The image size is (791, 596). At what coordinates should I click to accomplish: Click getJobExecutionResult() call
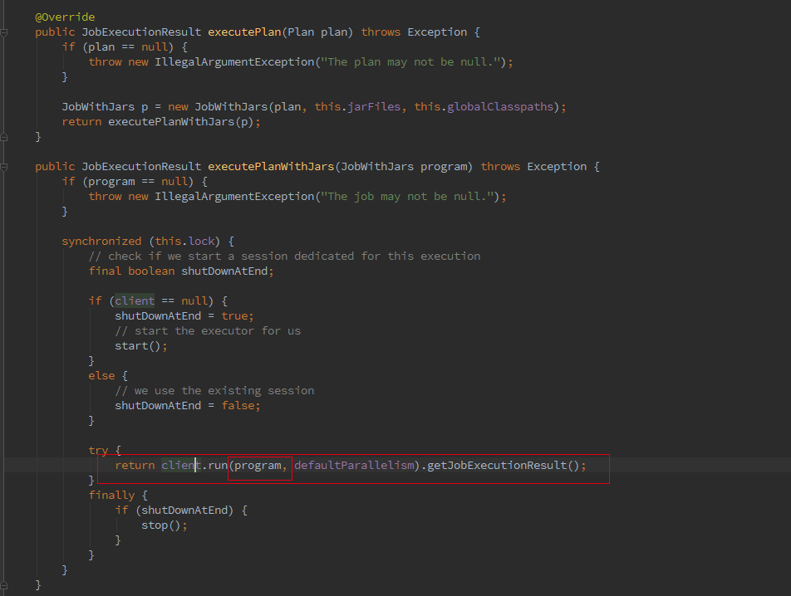[503, 466]
